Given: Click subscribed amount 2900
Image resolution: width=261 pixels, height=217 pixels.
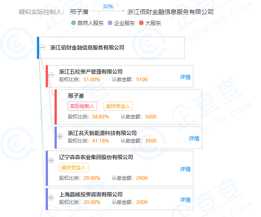Looking at the screenshot, I should (x=142, y=178).
